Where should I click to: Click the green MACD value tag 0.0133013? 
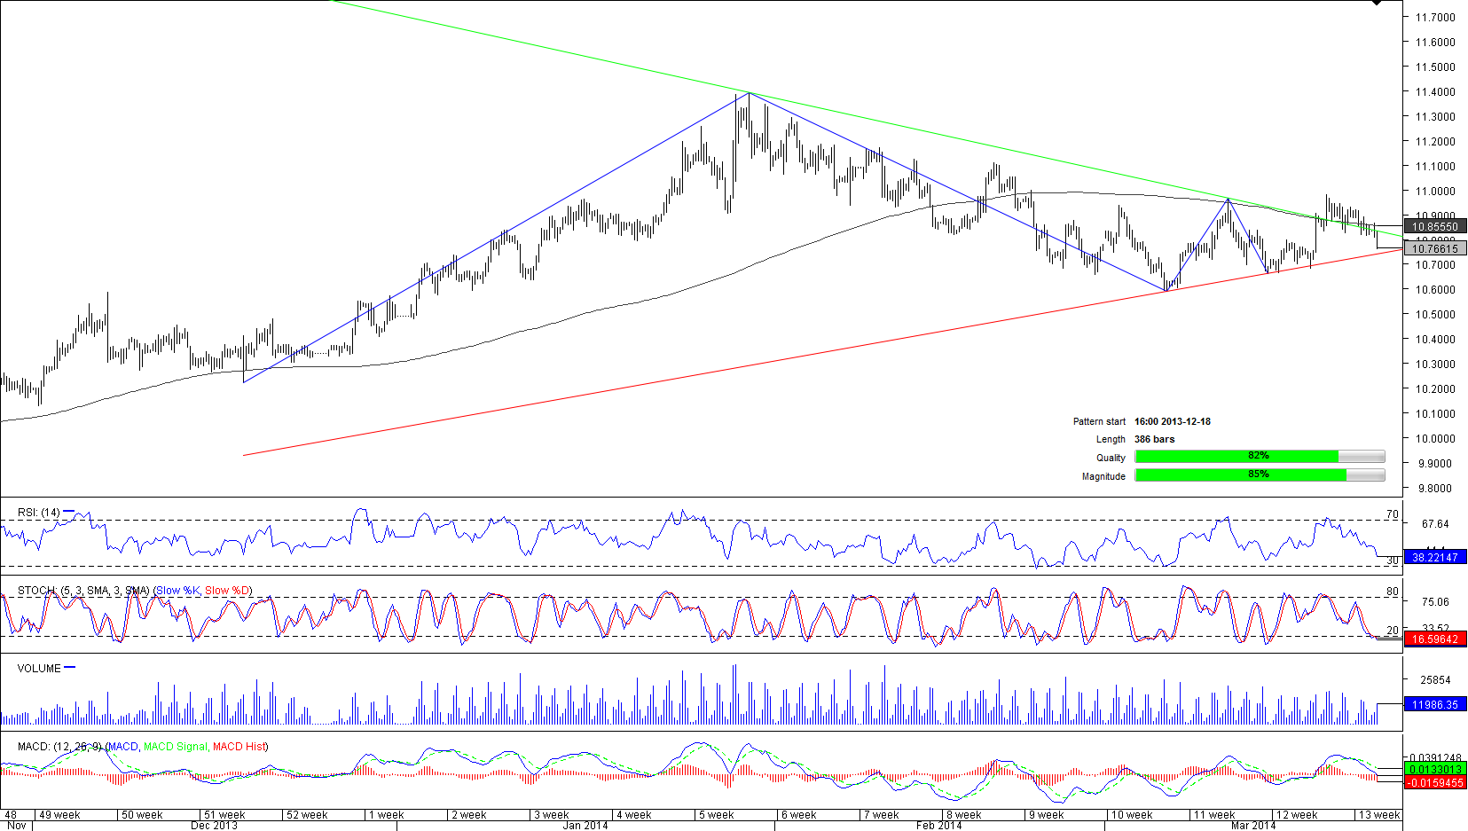[x=1434, y=770]
